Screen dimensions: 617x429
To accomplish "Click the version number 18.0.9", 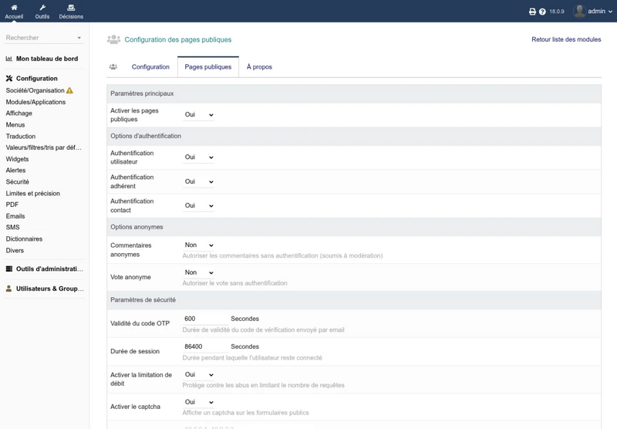I will tap(556, 12).
